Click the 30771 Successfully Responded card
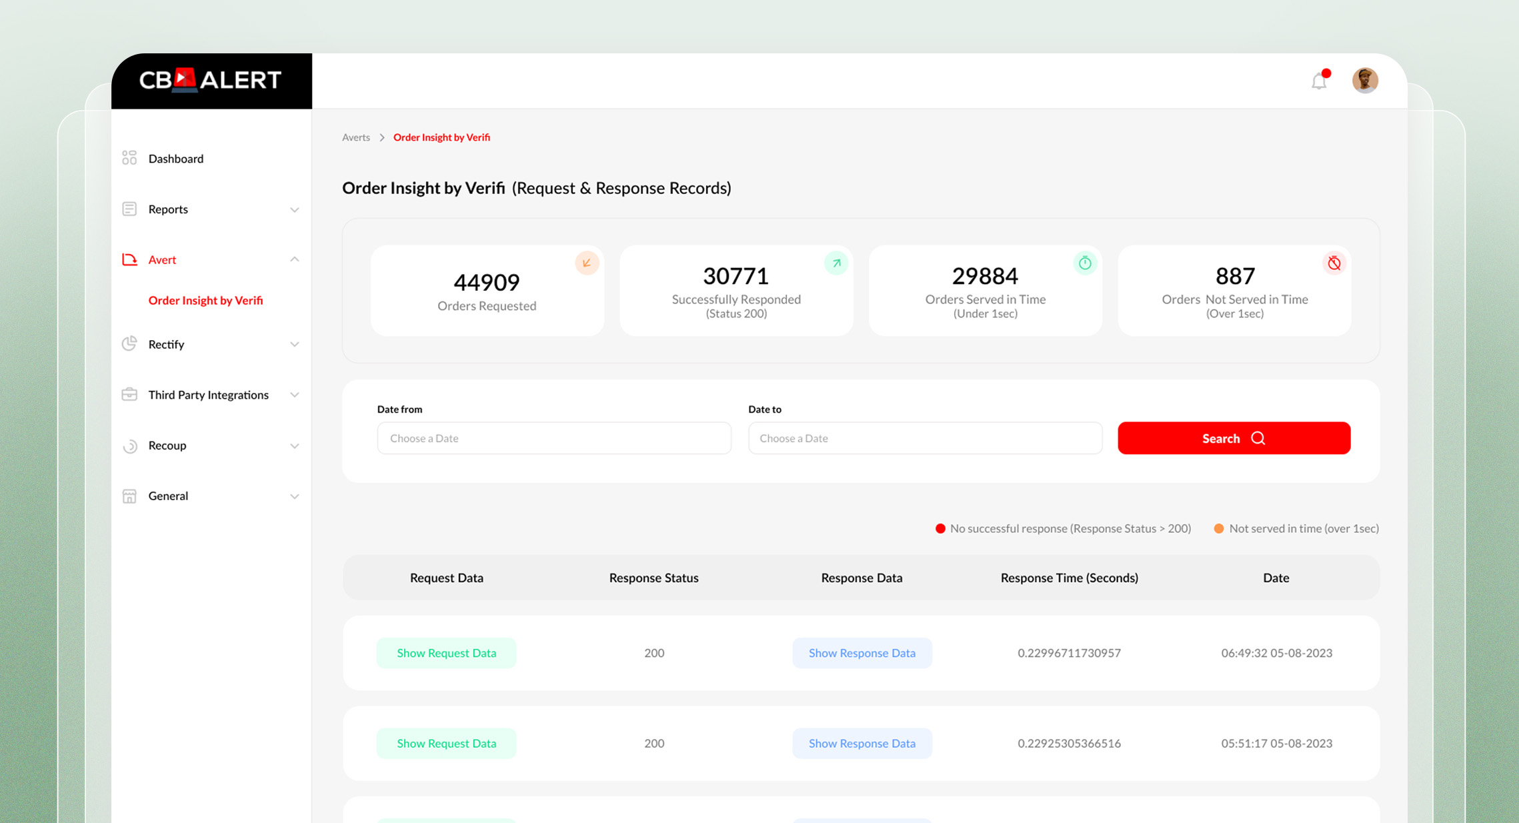The height and width of the screenshot is (823, 1519). click(x=736, y=290)
